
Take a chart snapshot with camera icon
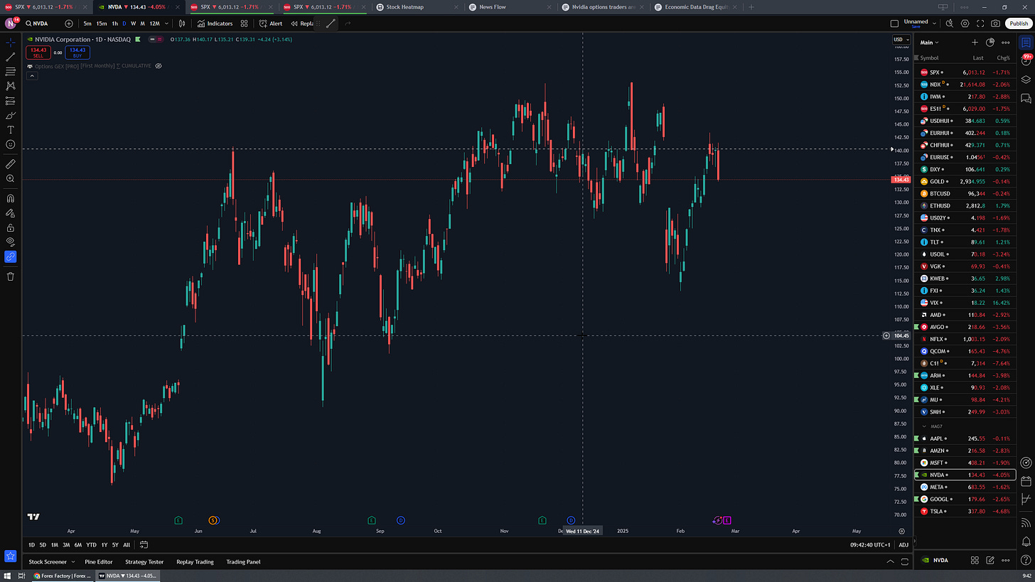996,23
